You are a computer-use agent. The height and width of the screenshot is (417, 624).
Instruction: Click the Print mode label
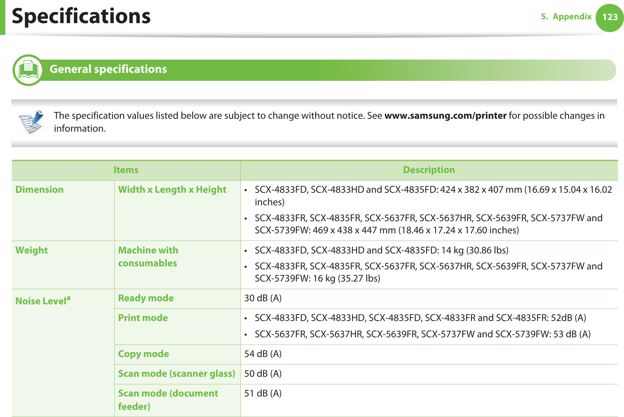143,318
